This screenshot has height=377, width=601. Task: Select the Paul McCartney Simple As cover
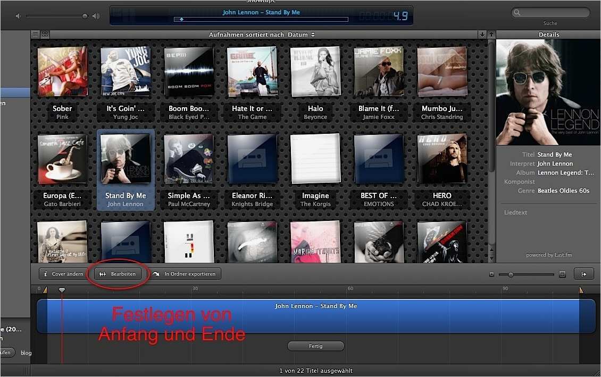pyautogui.click(x=189, y=158)
